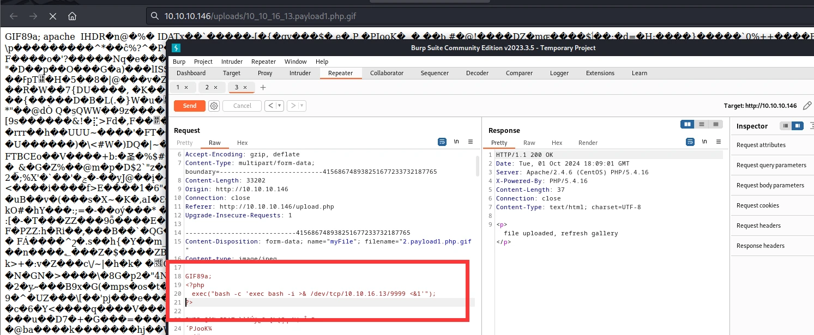Open the Burp menu
This screenshot has width=814, height=335.
[x=179, y=62]
